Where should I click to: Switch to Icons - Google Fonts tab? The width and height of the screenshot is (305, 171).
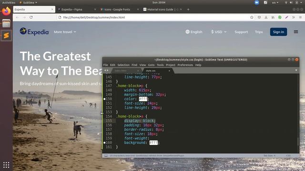pos(119,9)
